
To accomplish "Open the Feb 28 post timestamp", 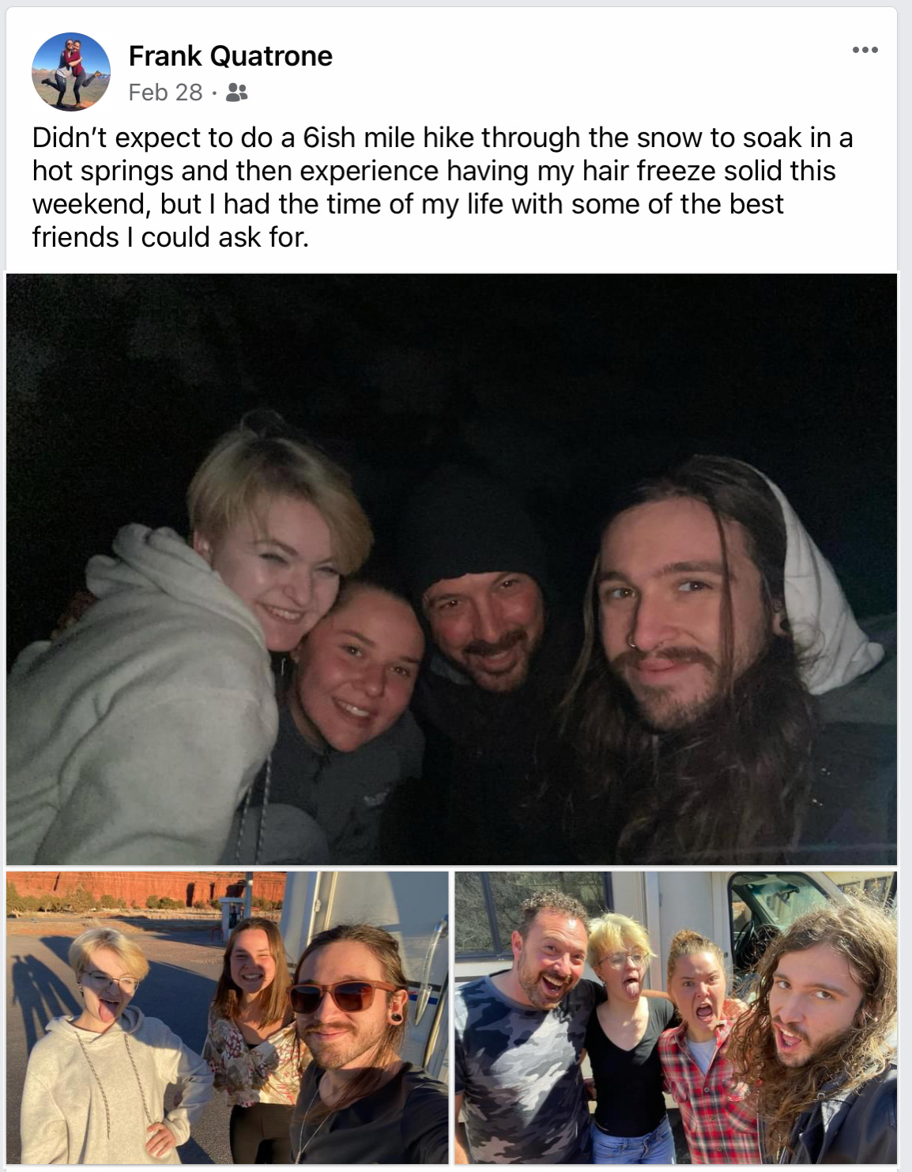I will [166, 93].
